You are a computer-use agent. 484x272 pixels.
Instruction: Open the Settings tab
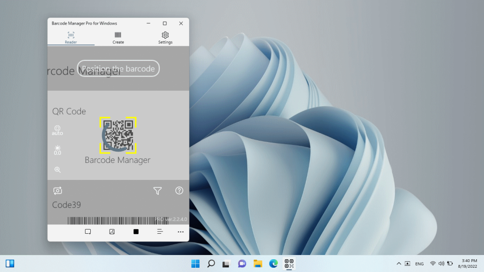[165, 38]
